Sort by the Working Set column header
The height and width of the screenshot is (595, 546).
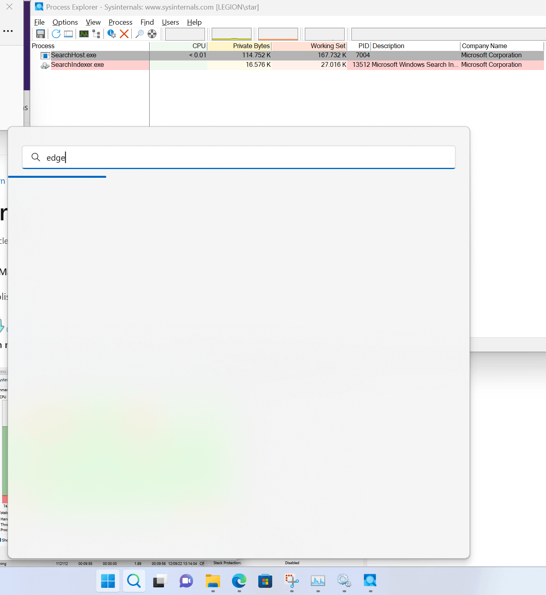pyautogui.click(x=309, y=46)
